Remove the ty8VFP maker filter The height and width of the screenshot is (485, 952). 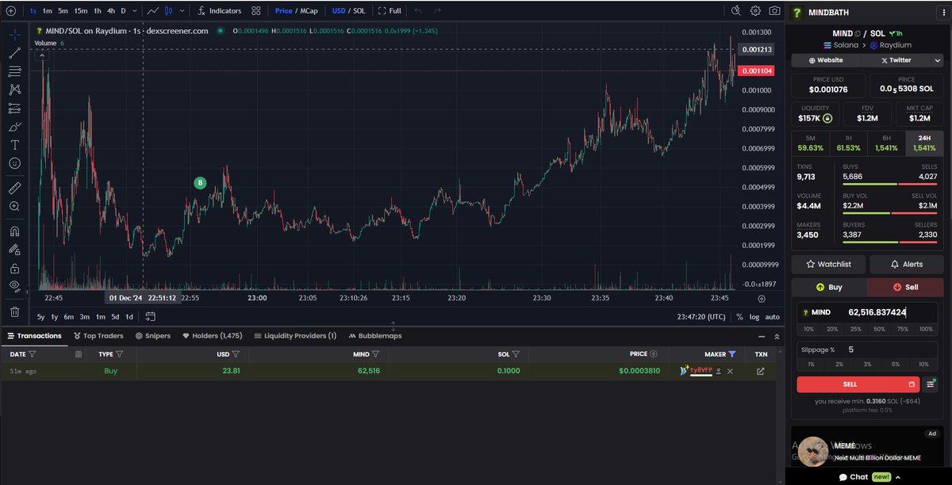point(730,371)
